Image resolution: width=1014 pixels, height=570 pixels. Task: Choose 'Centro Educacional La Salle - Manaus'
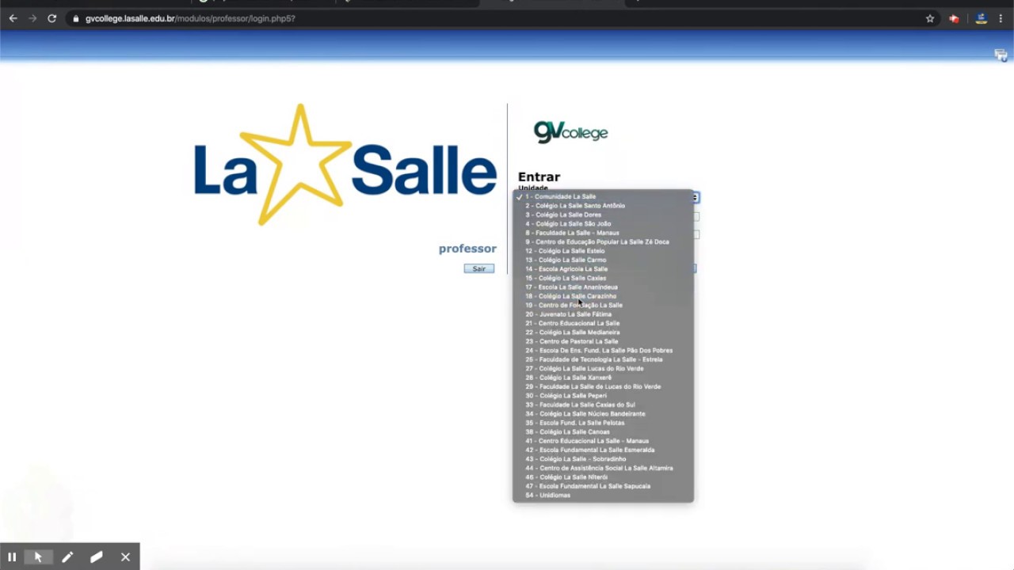tap(603, 441)
